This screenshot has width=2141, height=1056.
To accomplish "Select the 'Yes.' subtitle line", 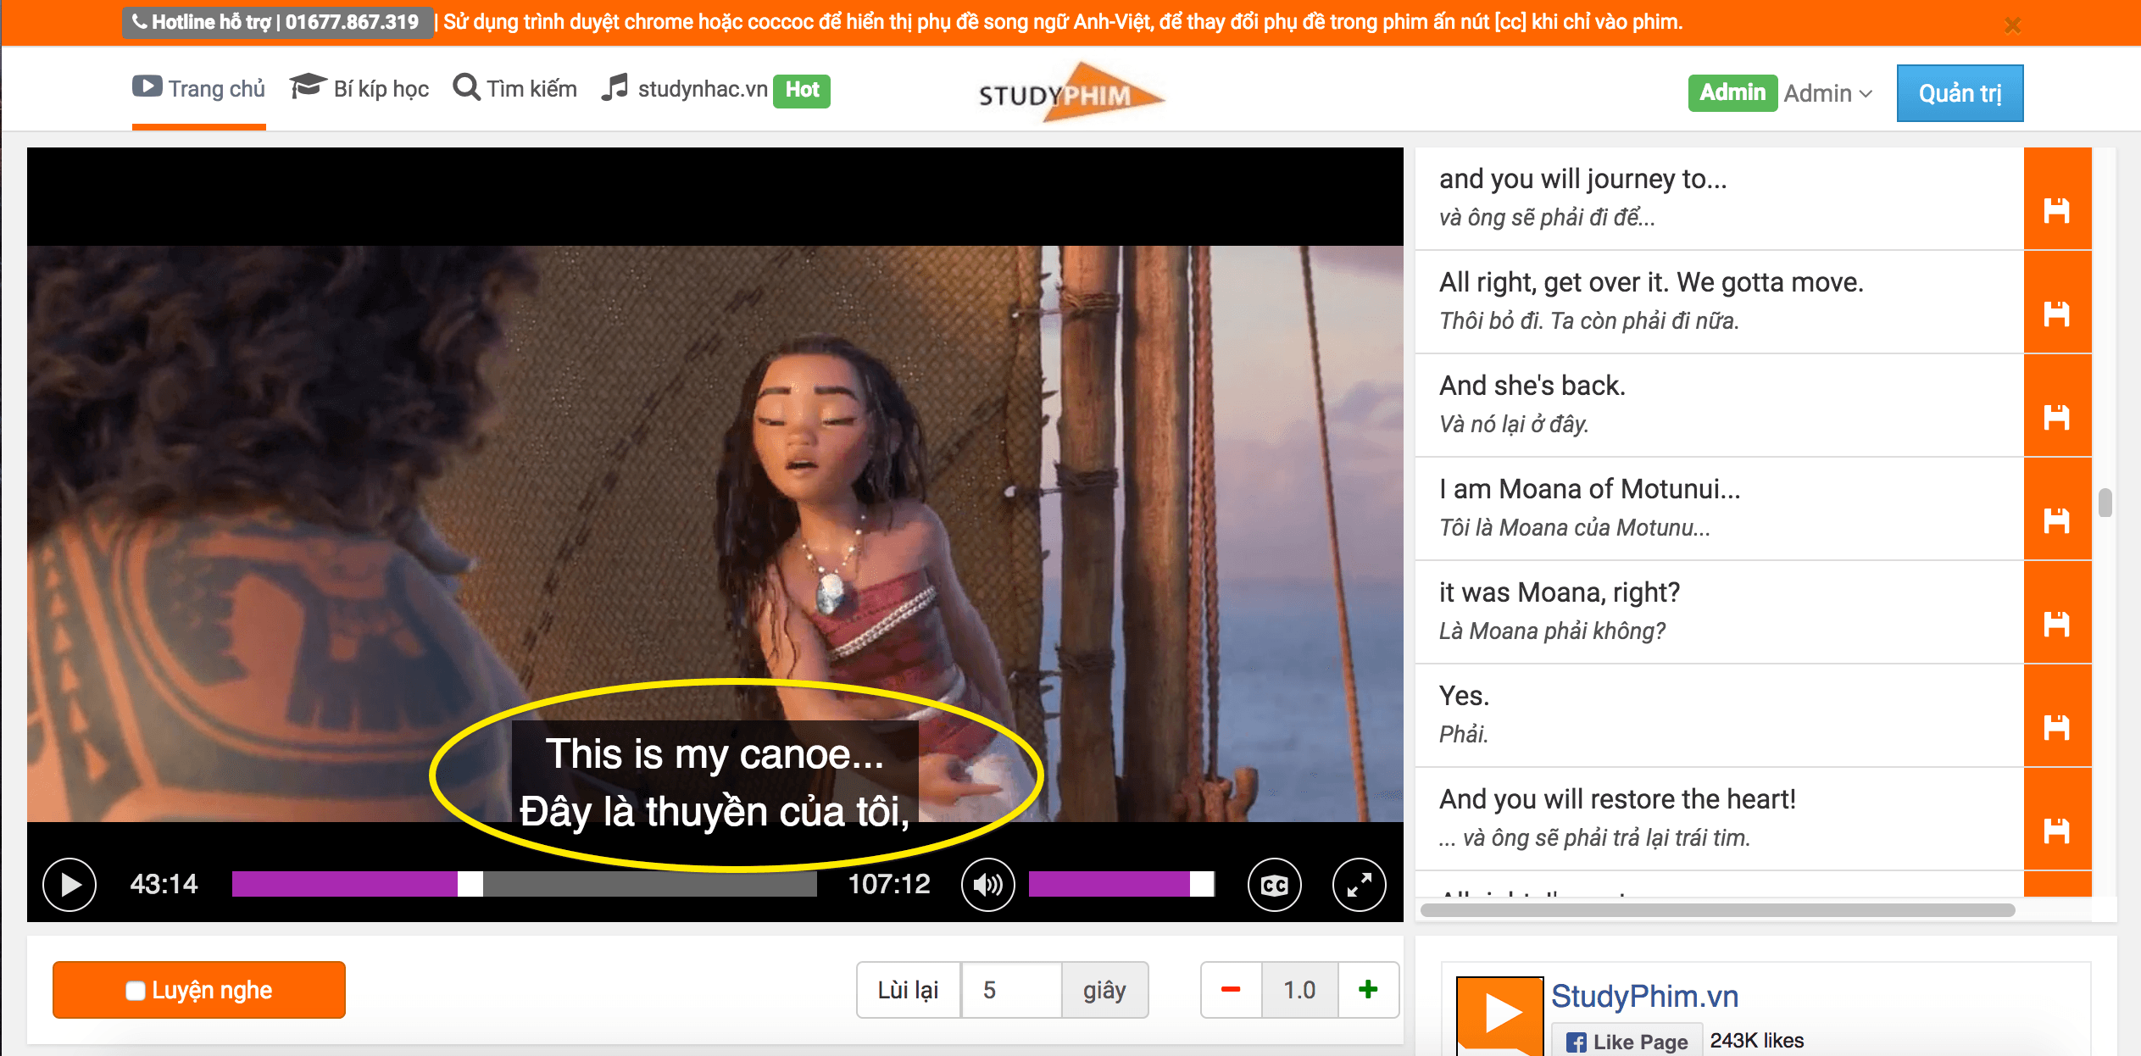I will [x=1720, y=716].
